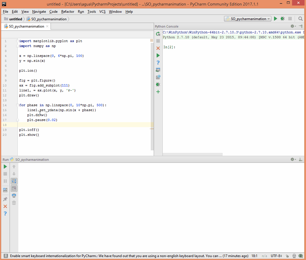Collapse the for loop fold at line 14
The width and height of the screenshot is (306, 260).
17,105
